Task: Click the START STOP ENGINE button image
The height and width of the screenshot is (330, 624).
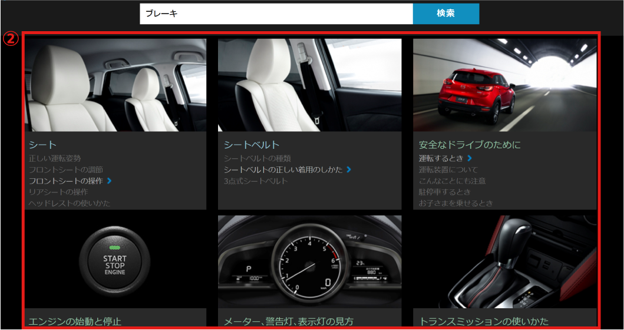Action: 115,261
